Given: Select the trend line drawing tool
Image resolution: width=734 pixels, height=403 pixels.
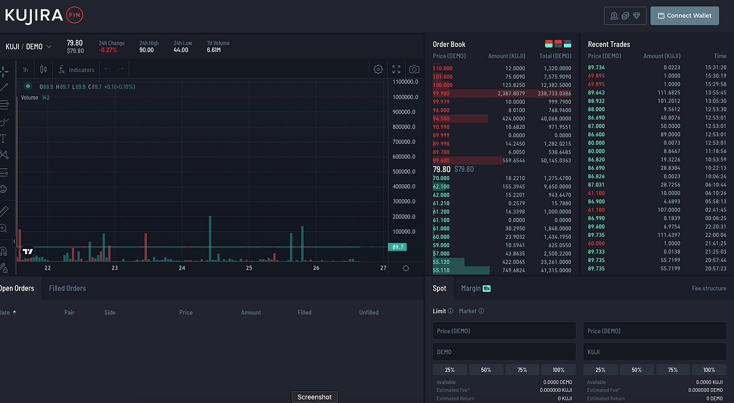Looking at the screenshot, I should point(4,87).
